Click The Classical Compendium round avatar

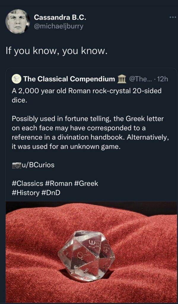point(16,79)
